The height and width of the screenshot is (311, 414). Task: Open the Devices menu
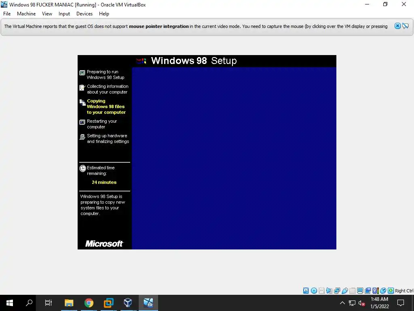point(84,14)
